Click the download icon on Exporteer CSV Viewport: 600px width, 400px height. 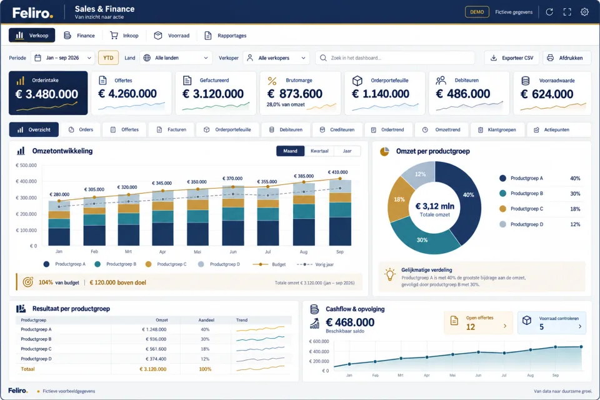(494, 57)
